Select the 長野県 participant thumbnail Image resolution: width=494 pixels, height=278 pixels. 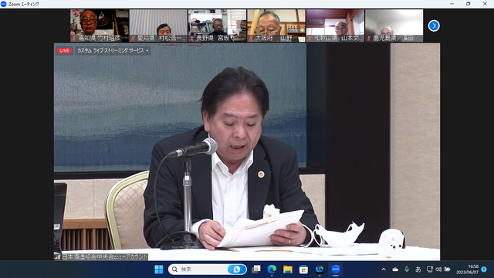(x=218, y=25)
